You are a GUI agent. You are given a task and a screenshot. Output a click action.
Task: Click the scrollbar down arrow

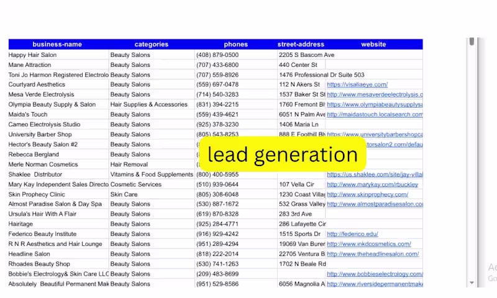click(472, 283)
